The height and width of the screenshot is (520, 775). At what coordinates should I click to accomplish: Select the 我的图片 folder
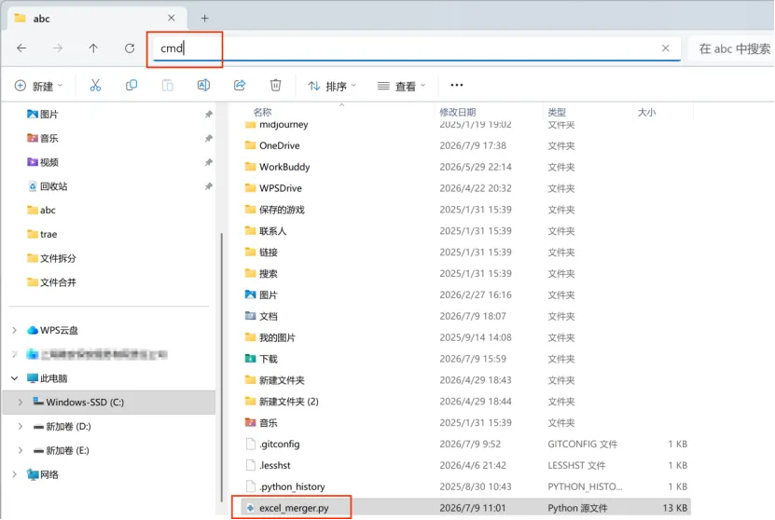270,337
